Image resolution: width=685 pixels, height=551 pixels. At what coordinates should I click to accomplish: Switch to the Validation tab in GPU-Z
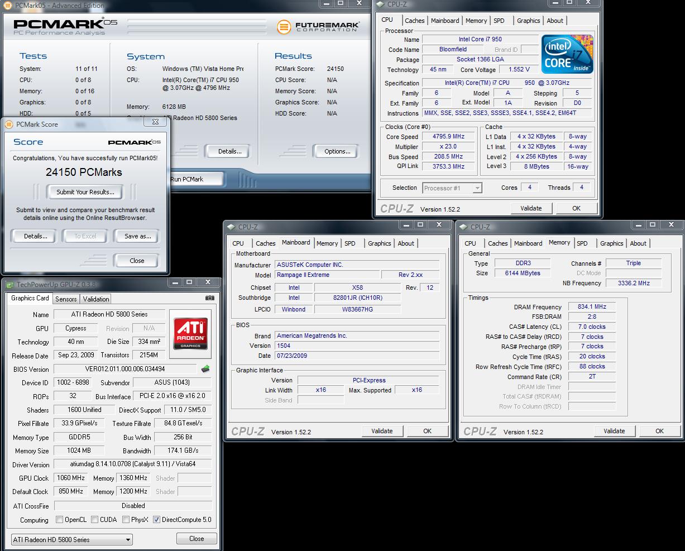(x=95, y=299)
